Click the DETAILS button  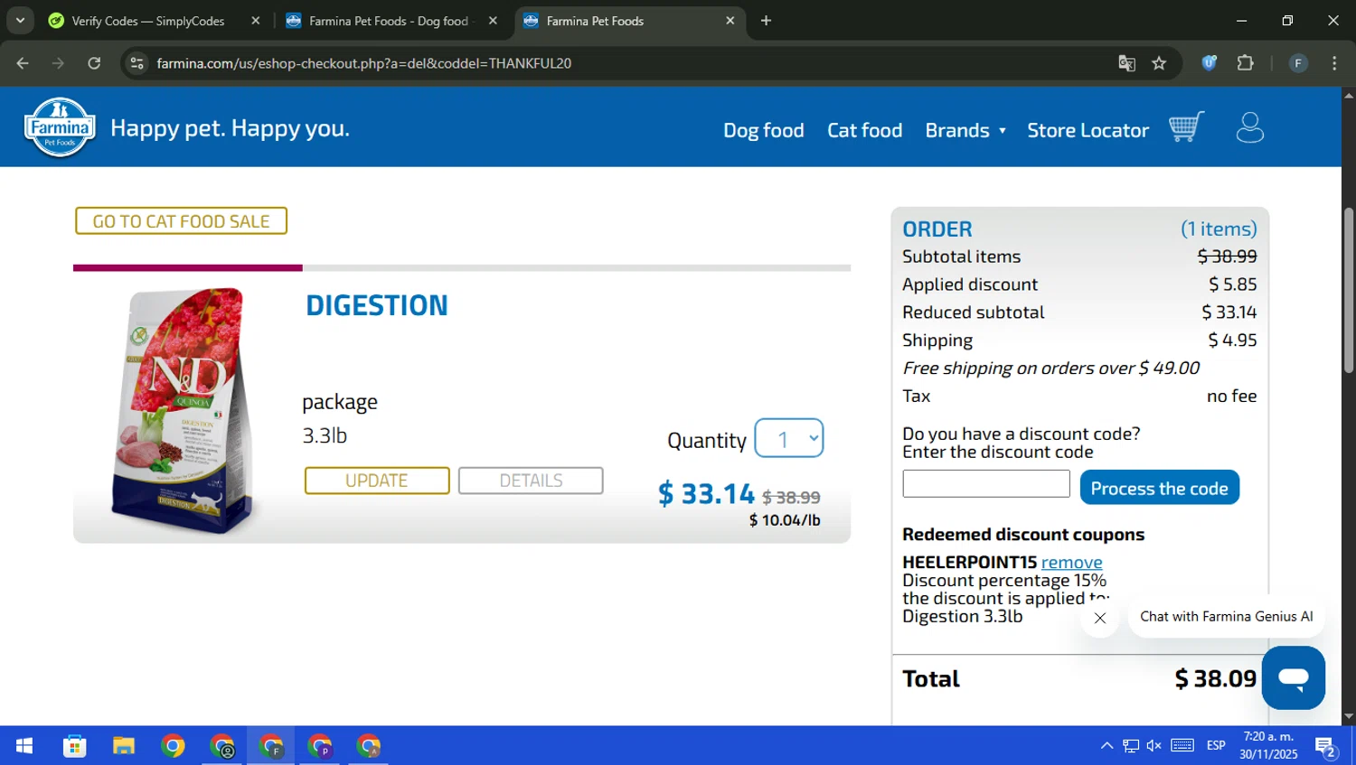531,480
